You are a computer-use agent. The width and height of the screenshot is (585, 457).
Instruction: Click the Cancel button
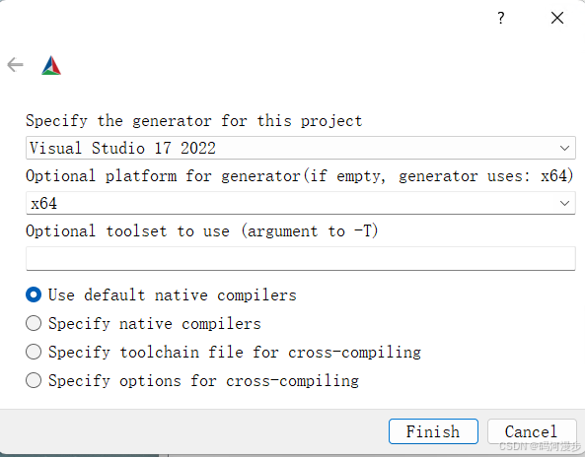(532, 431)
